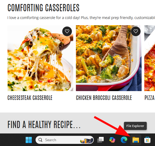
Task: Open the Copilot taskbar icon
Action: 112,140
